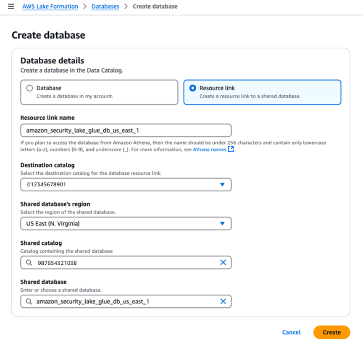
Task: Clear the Shared catalog field with X
Action: pos(223,262)
